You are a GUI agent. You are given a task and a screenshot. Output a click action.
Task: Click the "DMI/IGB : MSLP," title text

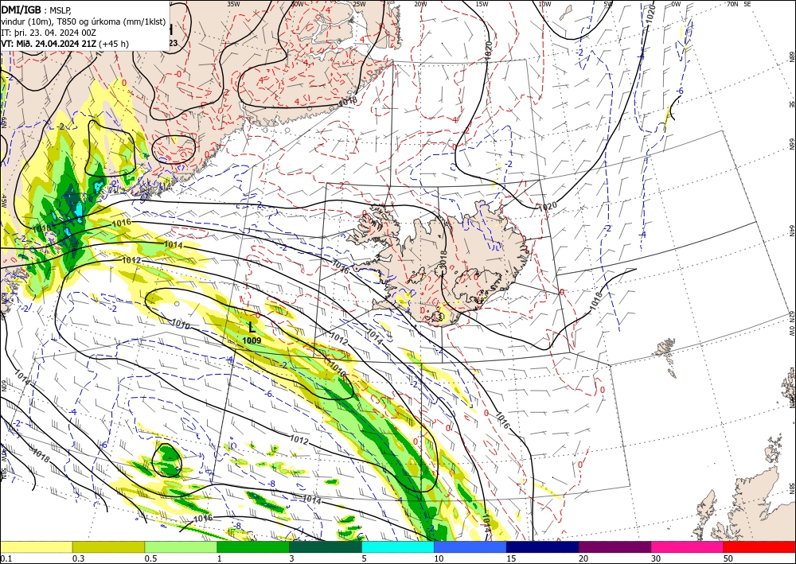pyautogui.click(x=36, y=10)
